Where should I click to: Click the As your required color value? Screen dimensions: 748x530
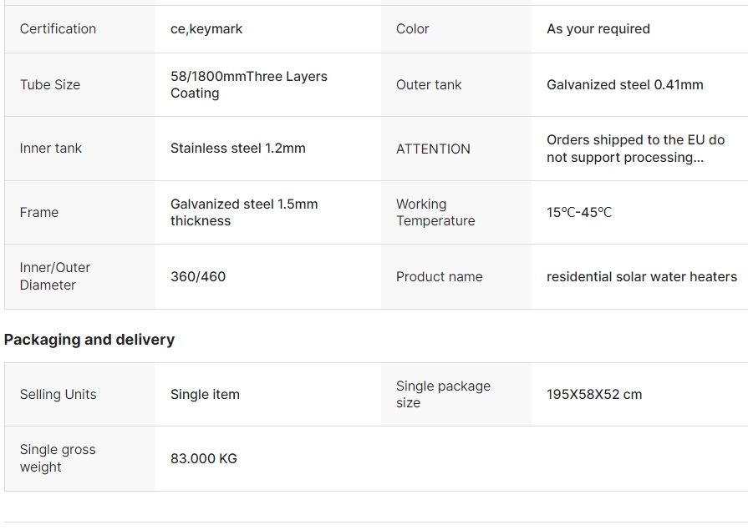(x=598, y=29)
